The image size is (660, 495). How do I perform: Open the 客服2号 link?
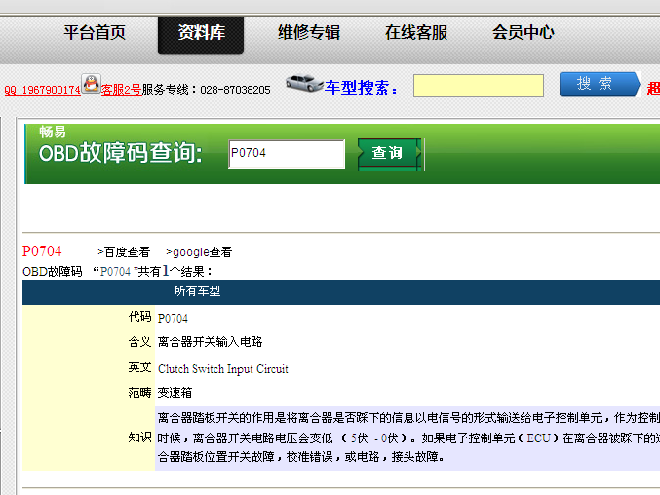121,90
